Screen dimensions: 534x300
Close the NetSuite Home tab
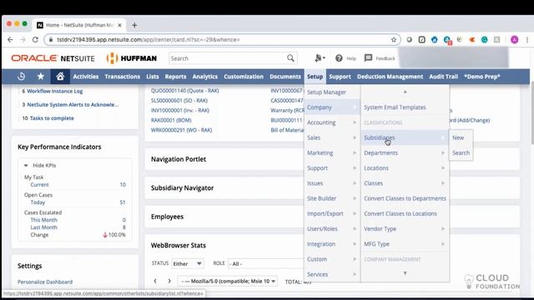[119, 25]
